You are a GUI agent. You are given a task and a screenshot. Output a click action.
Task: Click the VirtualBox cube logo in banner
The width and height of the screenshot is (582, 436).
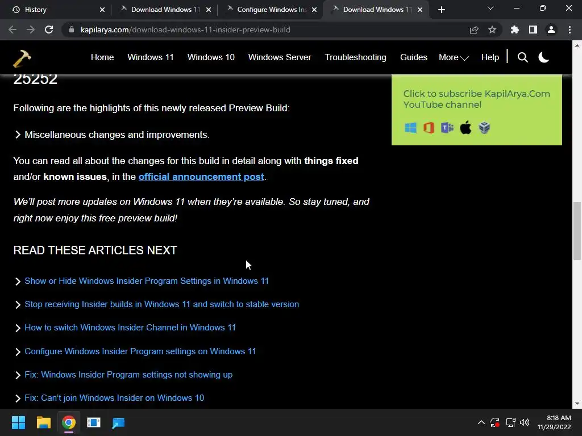[x=484, y=128]
